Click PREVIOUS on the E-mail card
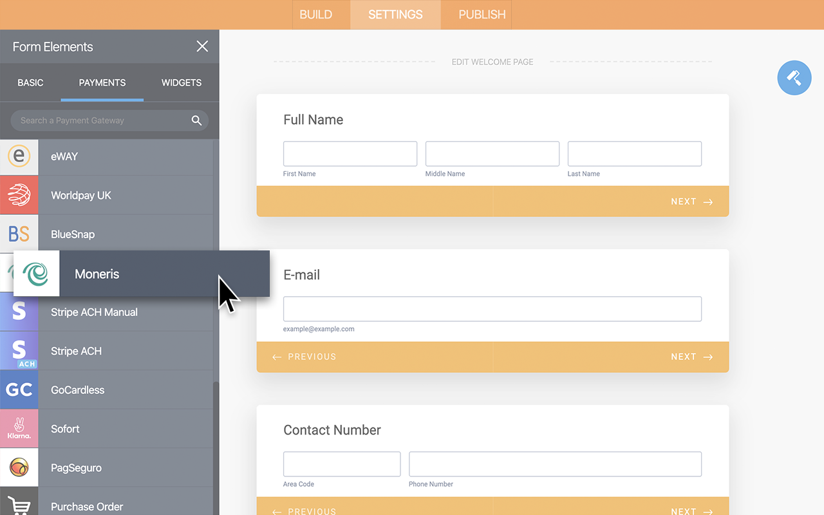Screen dimensions: 824x515 pos(304,357)
